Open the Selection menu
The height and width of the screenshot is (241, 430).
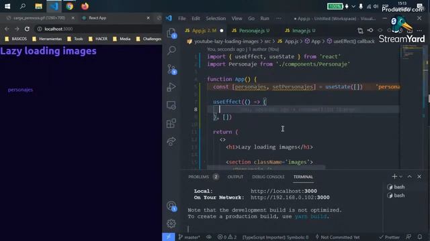click(216, 18)
